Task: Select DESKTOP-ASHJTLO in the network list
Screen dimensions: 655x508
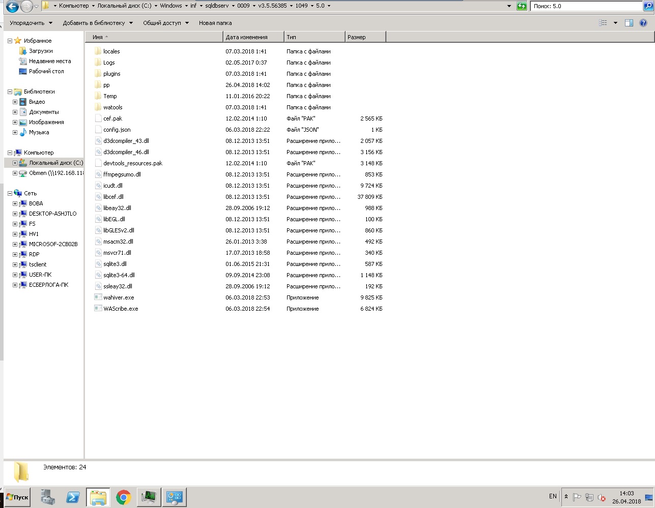Action: [52, 214]
